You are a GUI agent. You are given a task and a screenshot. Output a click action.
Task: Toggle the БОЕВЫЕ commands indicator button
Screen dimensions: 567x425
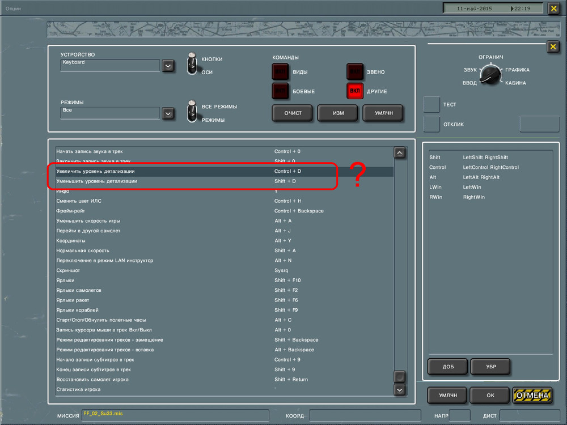click(x=280, y=91)
